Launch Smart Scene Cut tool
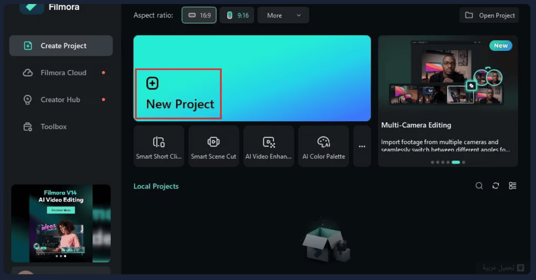The image size is (536, 280). (x=214, y=146)
